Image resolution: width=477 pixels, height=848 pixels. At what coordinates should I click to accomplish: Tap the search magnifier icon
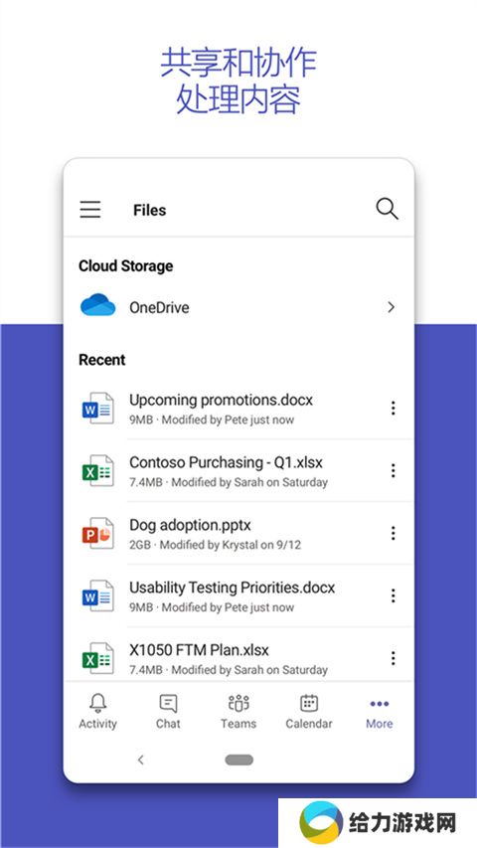[387, 209]
